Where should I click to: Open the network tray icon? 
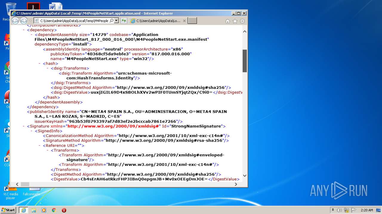coord(347,210)
